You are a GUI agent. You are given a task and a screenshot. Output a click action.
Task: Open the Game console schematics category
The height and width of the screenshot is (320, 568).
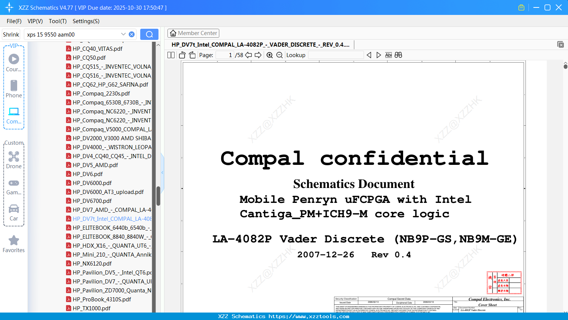point(14,187)
